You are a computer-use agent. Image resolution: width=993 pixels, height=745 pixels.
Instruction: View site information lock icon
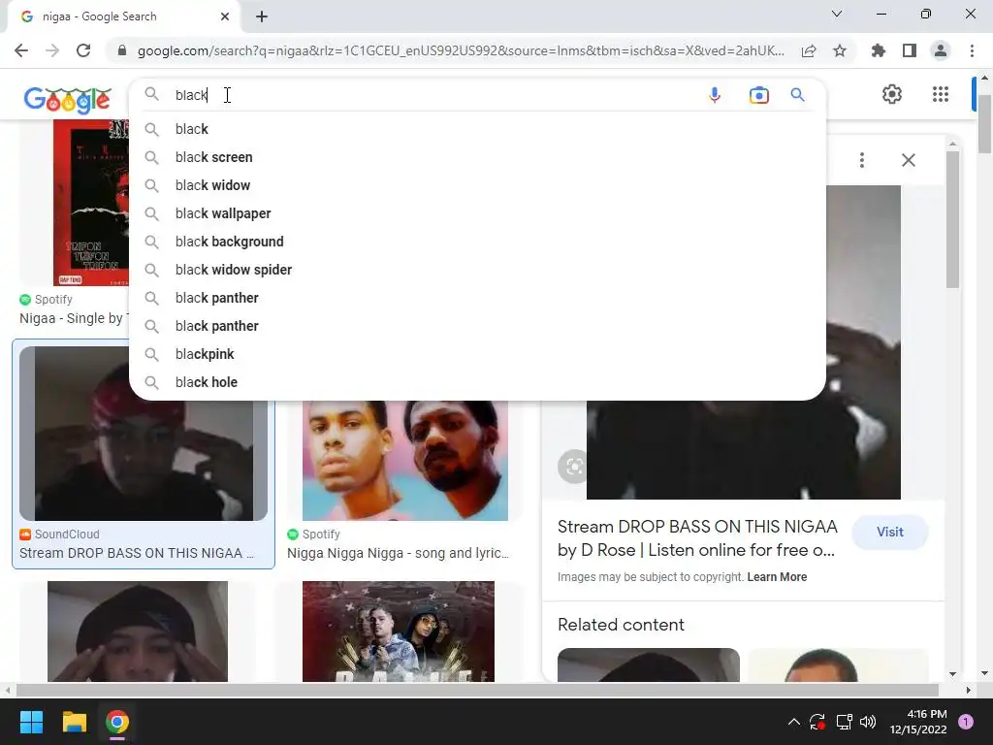point(122,50)
